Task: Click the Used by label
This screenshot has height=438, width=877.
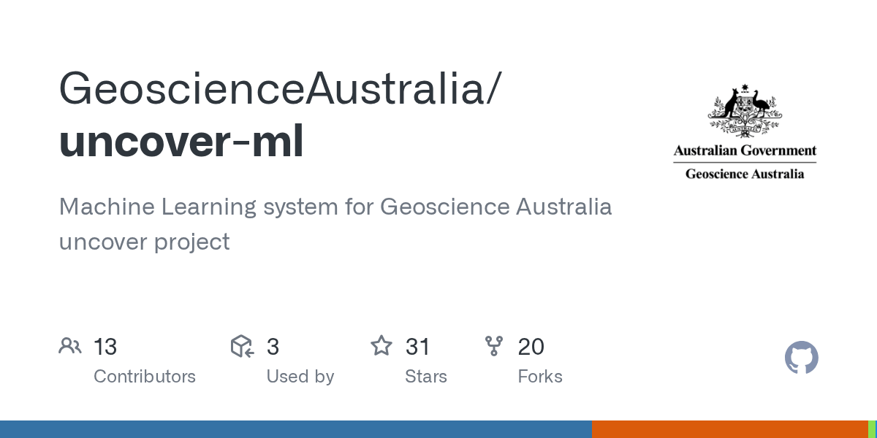Action: 300,377
